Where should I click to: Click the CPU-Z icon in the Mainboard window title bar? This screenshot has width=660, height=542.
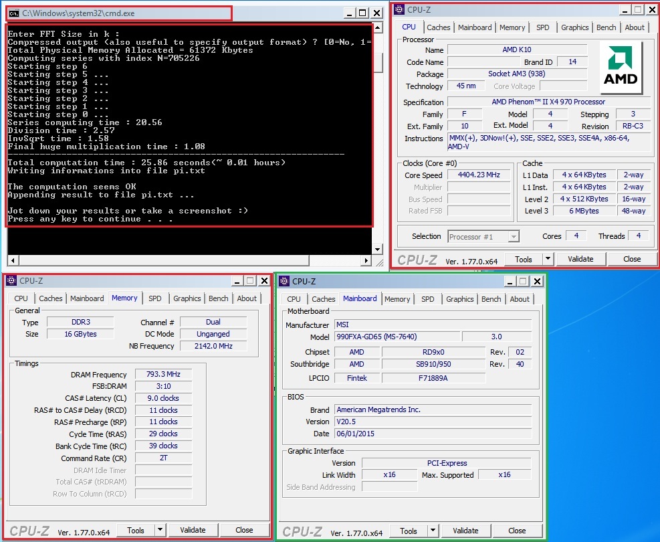(285, 281)
